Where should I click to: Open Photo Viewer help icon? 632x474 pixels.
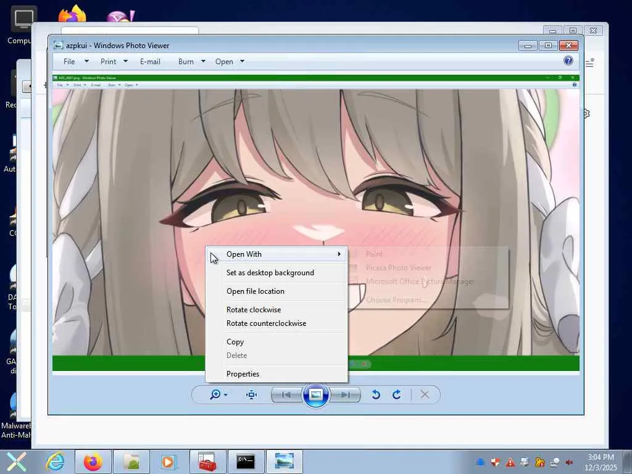[568, 61]
